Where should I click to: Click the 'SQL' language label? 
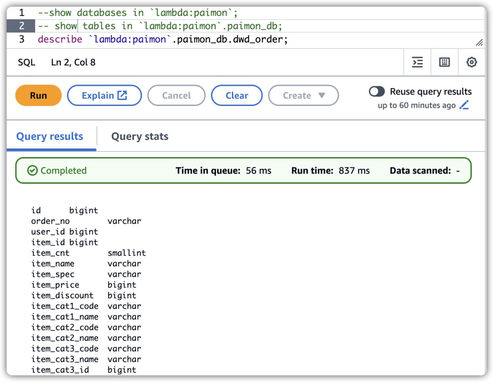26,62
